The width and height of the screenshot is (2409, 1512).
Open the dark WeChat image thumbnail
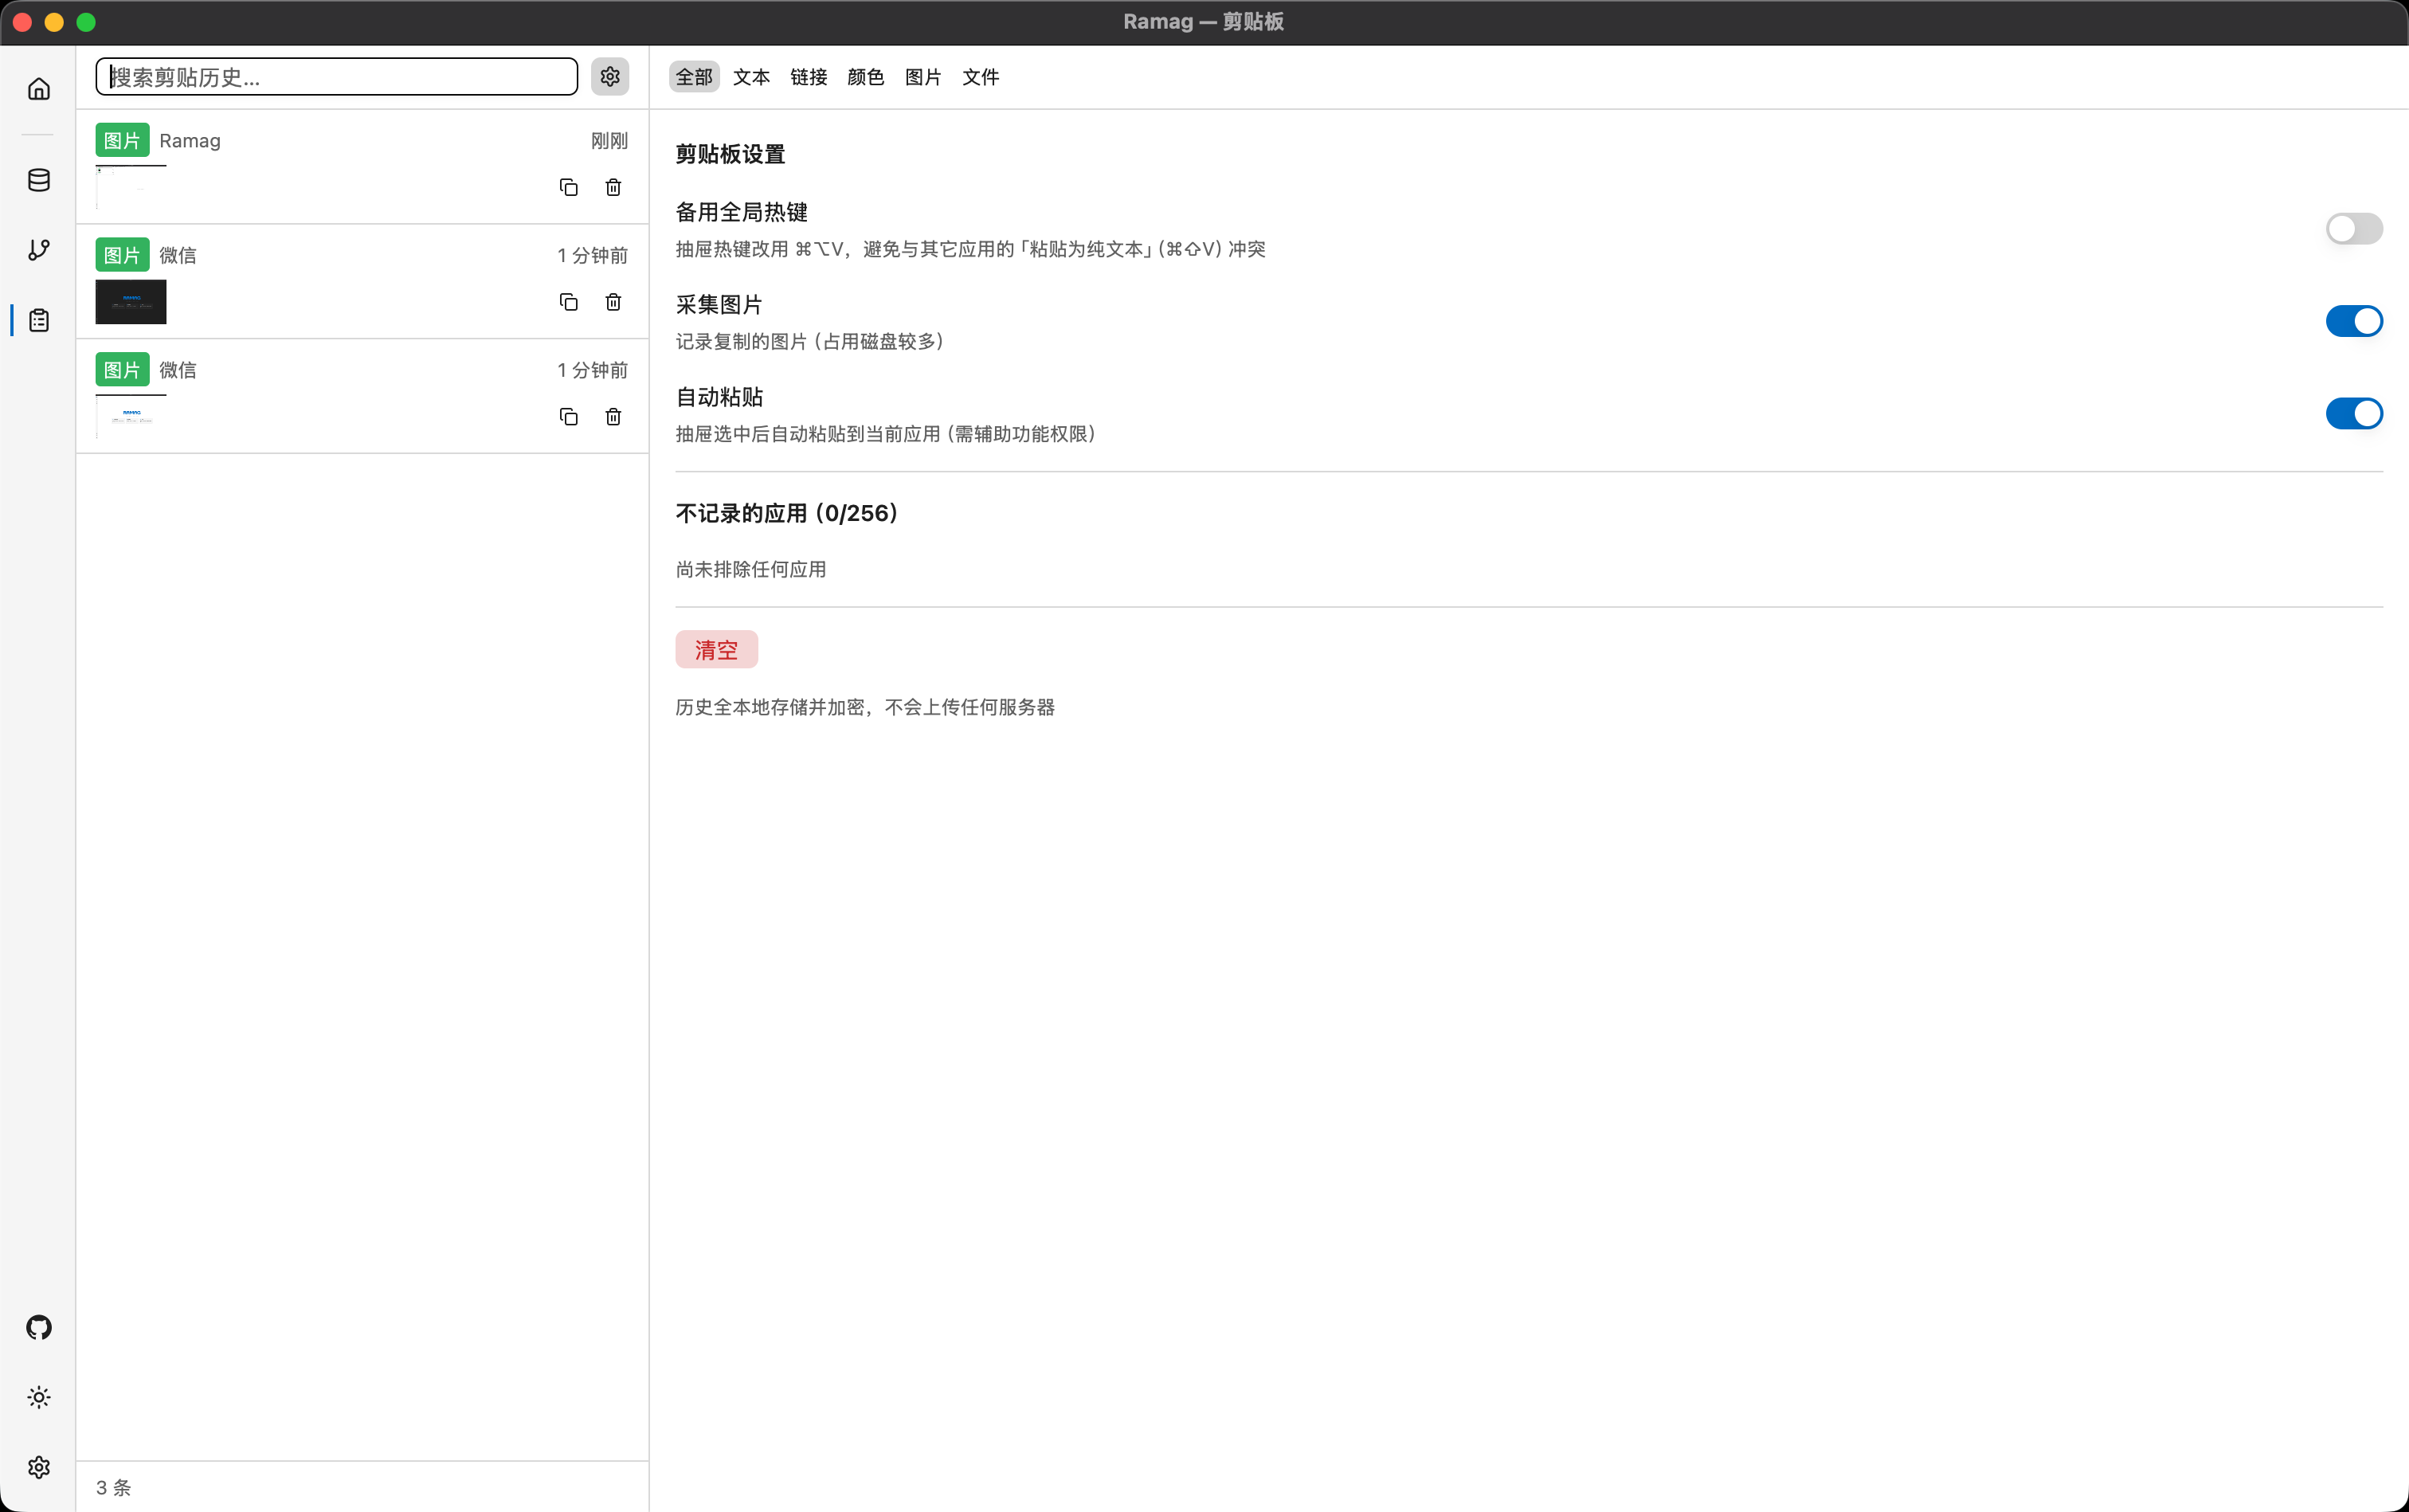pos(131,302)
